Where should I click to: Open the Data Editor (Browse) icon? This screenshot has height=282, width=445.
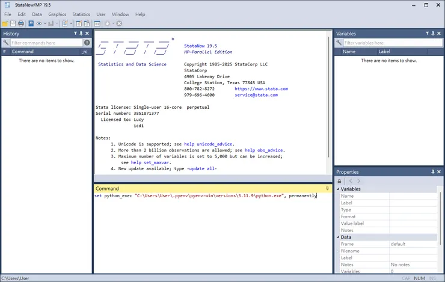click(x=87, y=23)
